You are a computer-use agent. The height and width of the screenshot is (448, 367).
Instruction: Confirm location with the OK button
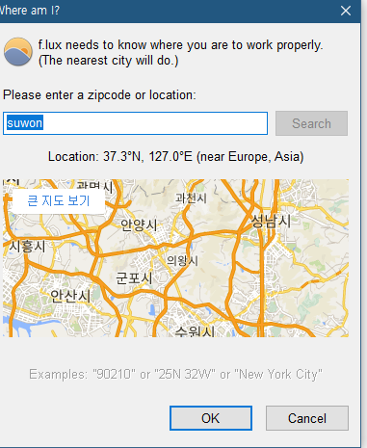[x=211, y=418]
